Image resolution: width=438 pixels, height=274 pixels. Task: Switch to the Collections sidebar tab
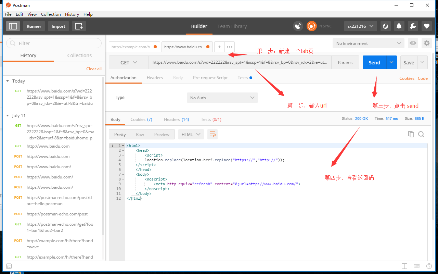tap(79, 55)
